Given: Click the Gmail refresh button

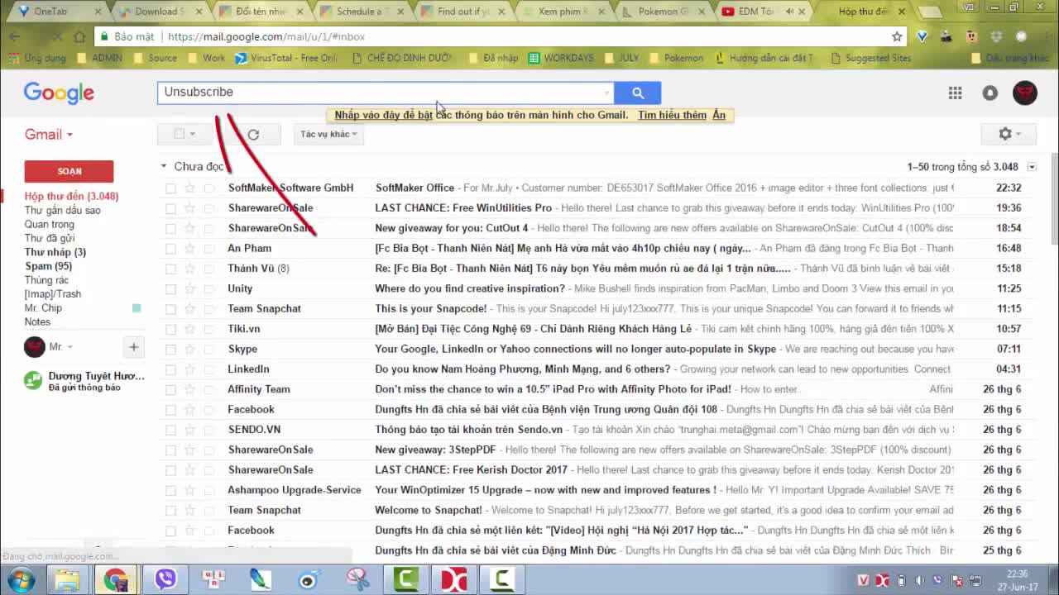Looking at the screenshot, I should coord(253,134).
